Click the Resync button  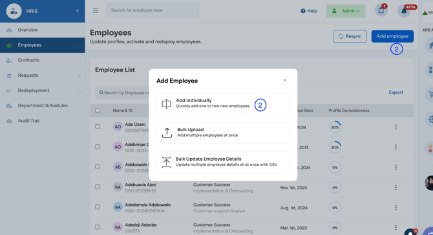click(350, 36)
